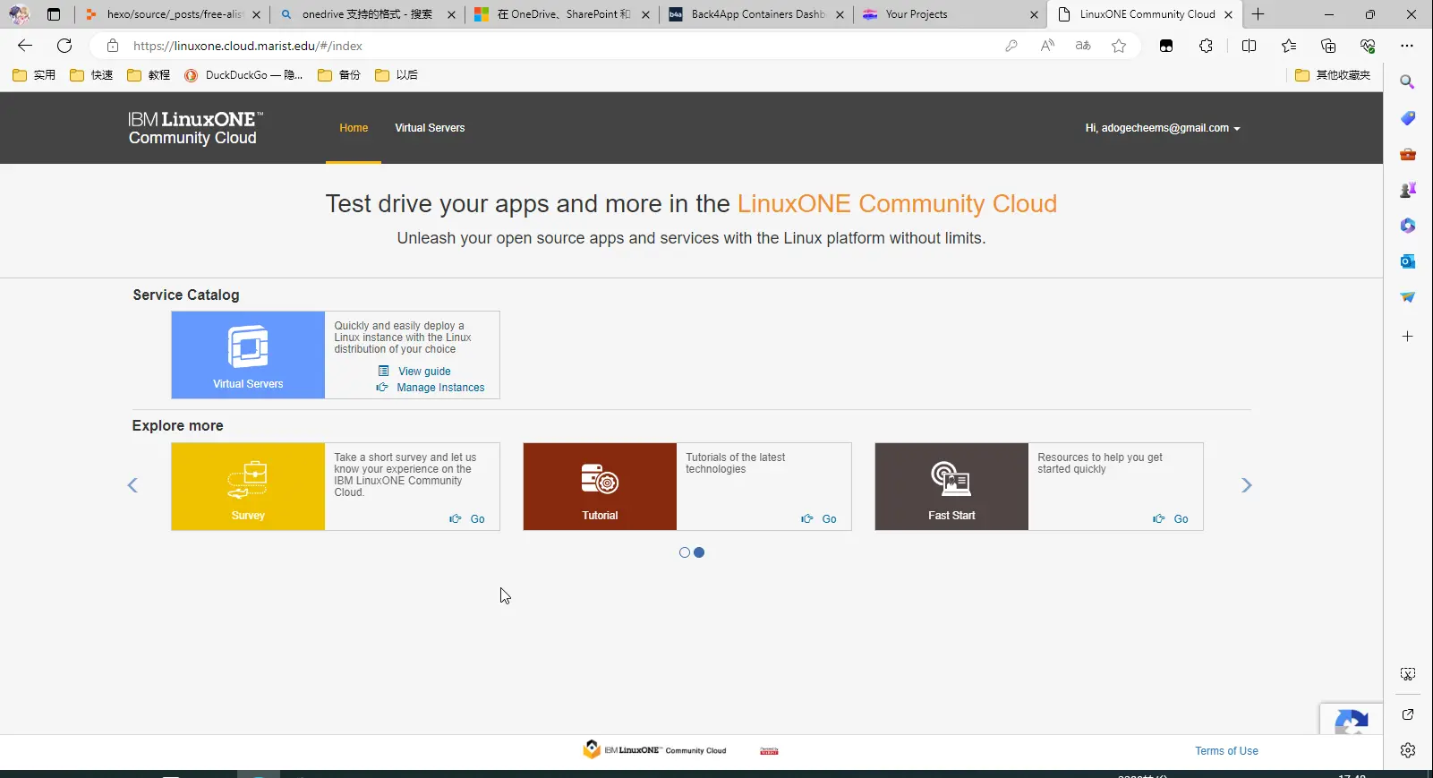The width and height of the screenshot is (1433, 778).
Task: Open browser settings and more menu
Action: coord(1407,46)
